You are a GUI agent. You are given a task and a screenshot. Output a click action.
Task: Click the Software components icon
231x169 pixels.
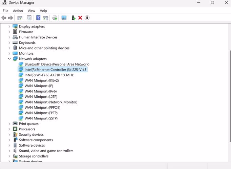[x=15, y=140]
